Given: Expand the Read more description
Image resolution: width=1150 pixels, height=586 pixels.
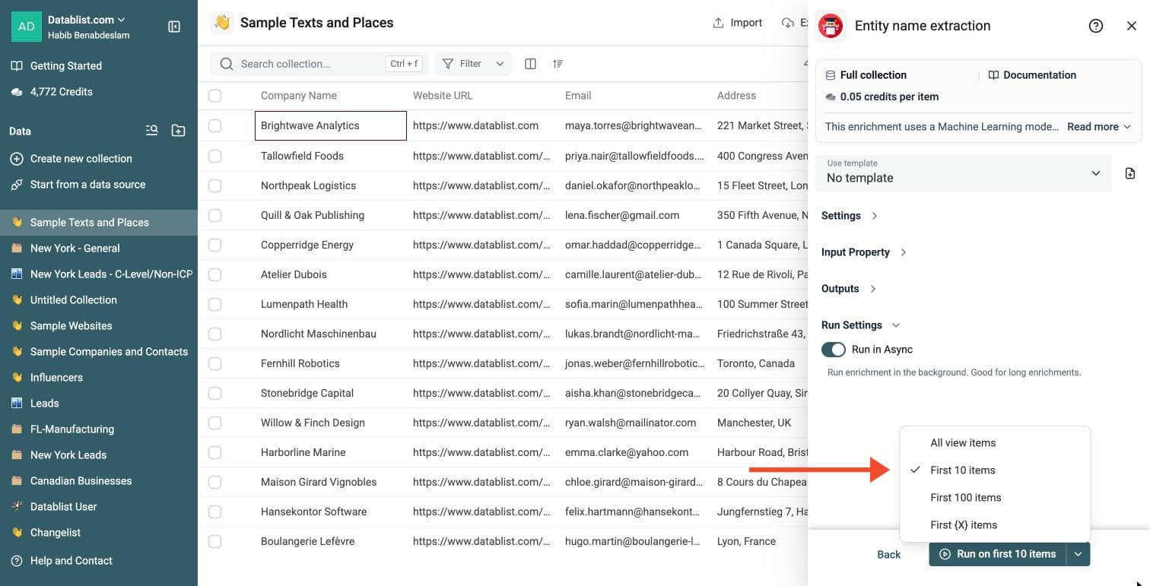Looking at the screenshot, I should pyautogui.click(x=1098, y=127).
